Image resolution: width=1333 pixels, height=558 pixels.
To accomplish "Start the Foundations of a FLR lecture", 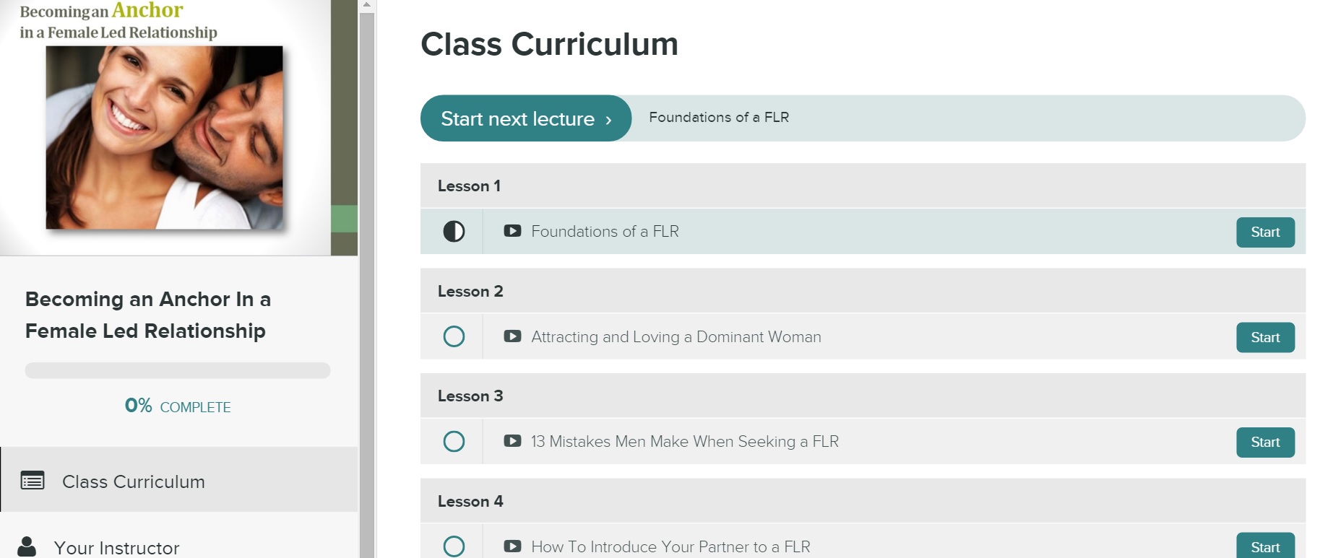I will pos(1265,232).
